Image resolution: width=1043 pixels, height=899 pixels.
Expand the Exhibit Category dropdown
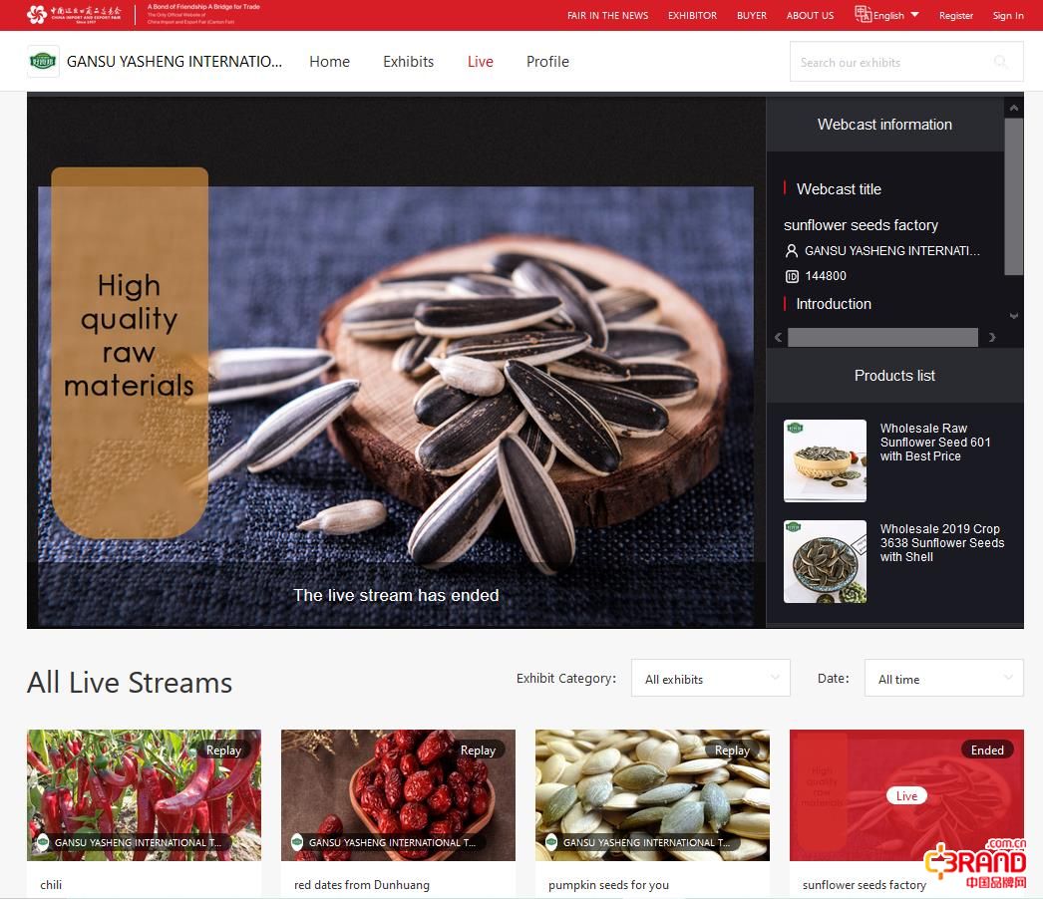click(x=710, y=679)
